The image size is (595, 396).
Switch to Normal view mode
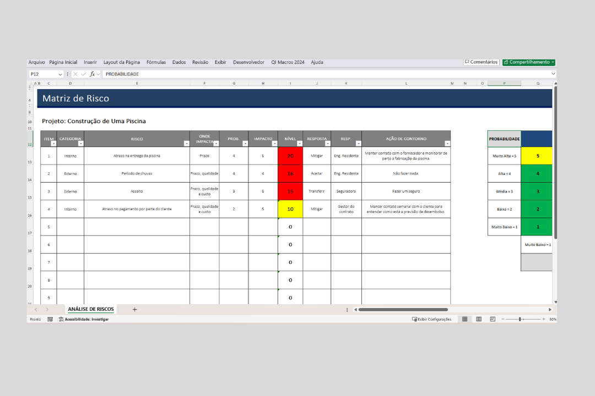point(465,319)
